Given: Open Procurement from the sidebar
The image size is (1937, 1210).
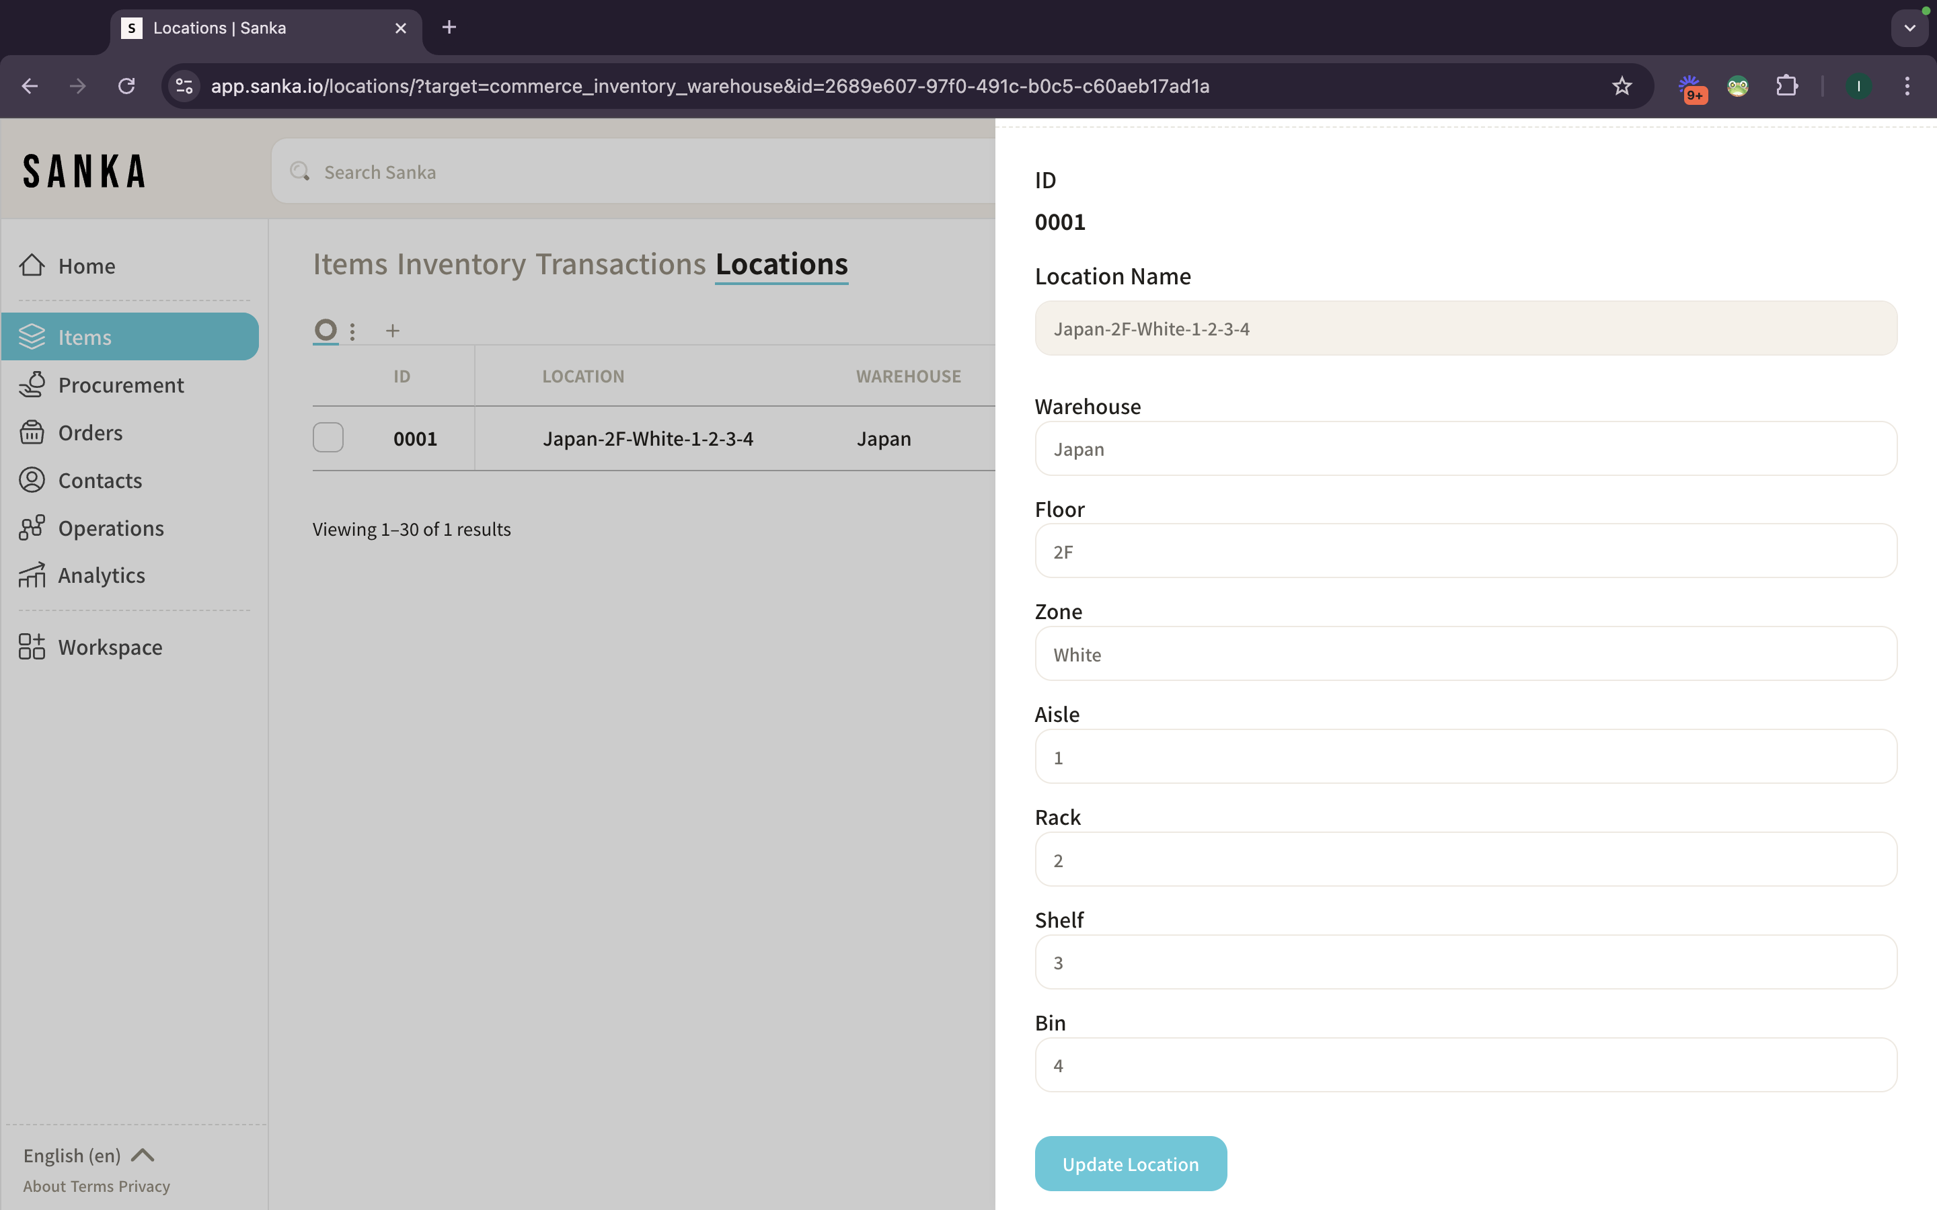Looking at the screenshot, I should (x=120, y=385).
